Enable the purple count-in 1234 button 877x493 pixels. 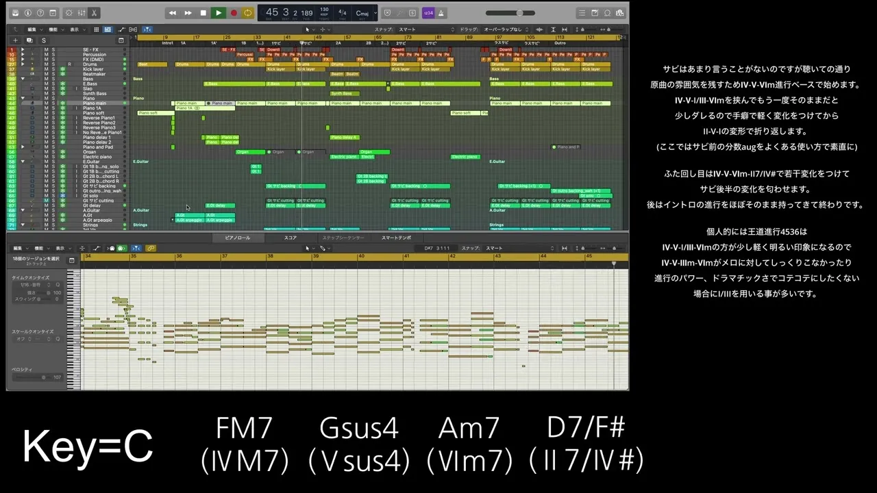(x=428, y=12)
